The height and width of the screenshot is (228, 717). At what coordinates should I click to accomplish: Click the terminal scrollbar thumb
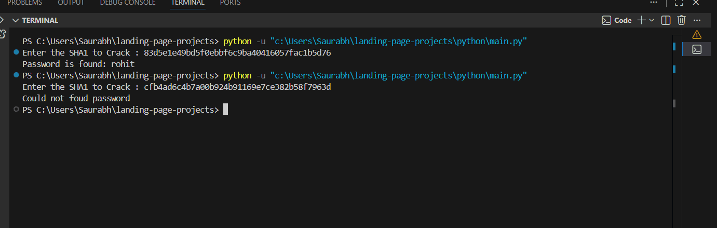pyautogui.click(x=674, y=103)
